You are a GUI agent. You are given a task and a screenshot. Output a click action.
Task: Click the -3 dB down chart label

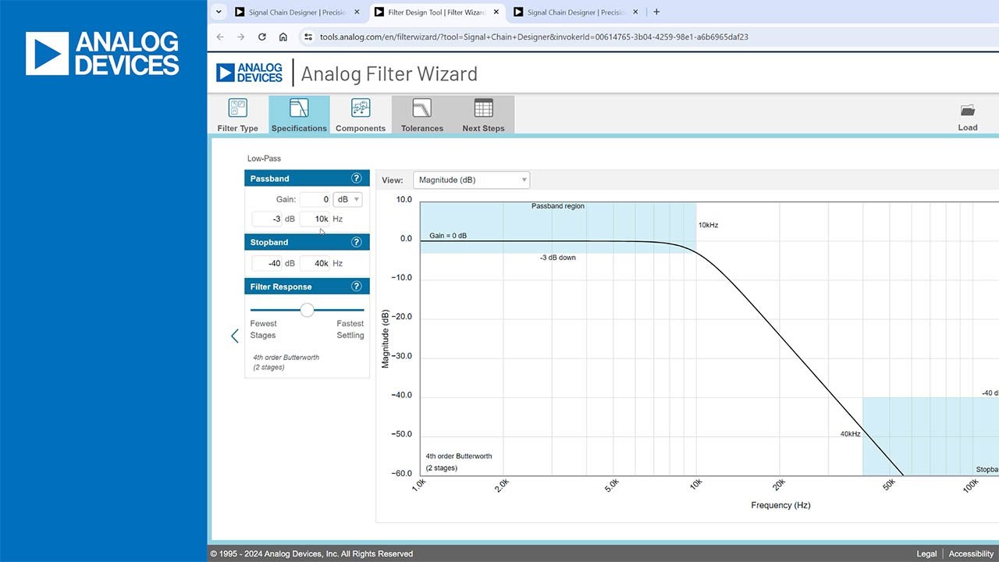(558, 258)
